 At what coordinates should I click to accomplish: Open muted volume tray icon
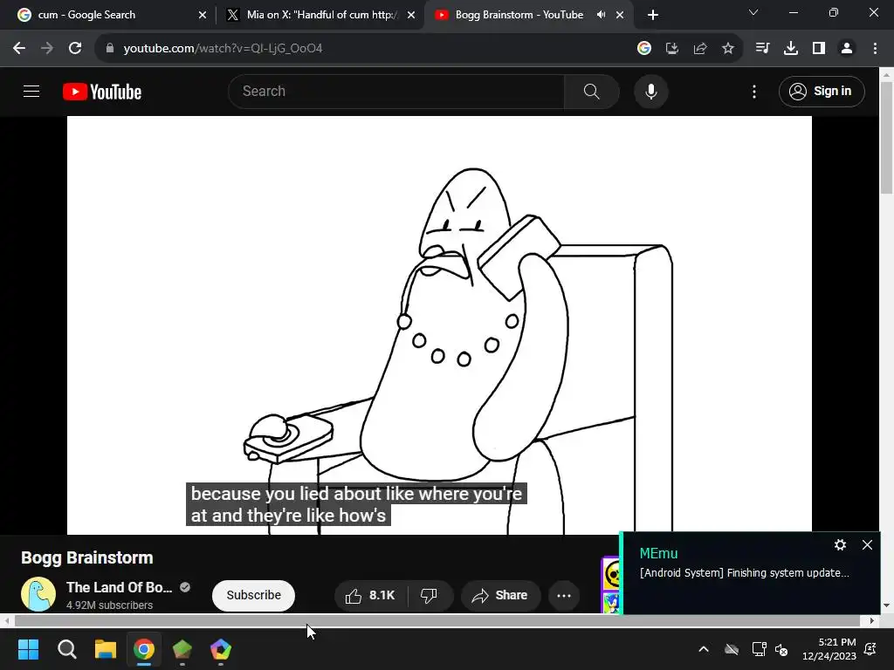tap(781, 649)
